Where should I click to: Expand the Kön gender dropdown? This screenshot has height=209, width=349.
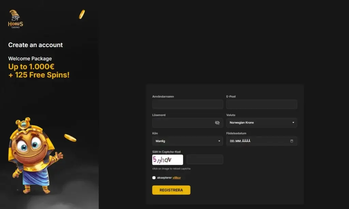click(x=187, y=141)
